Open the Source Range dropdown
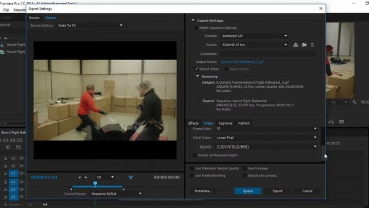 [x=116, y=194]
